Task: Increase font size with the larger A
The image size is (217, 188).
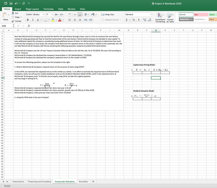Action: coord(56,14)
